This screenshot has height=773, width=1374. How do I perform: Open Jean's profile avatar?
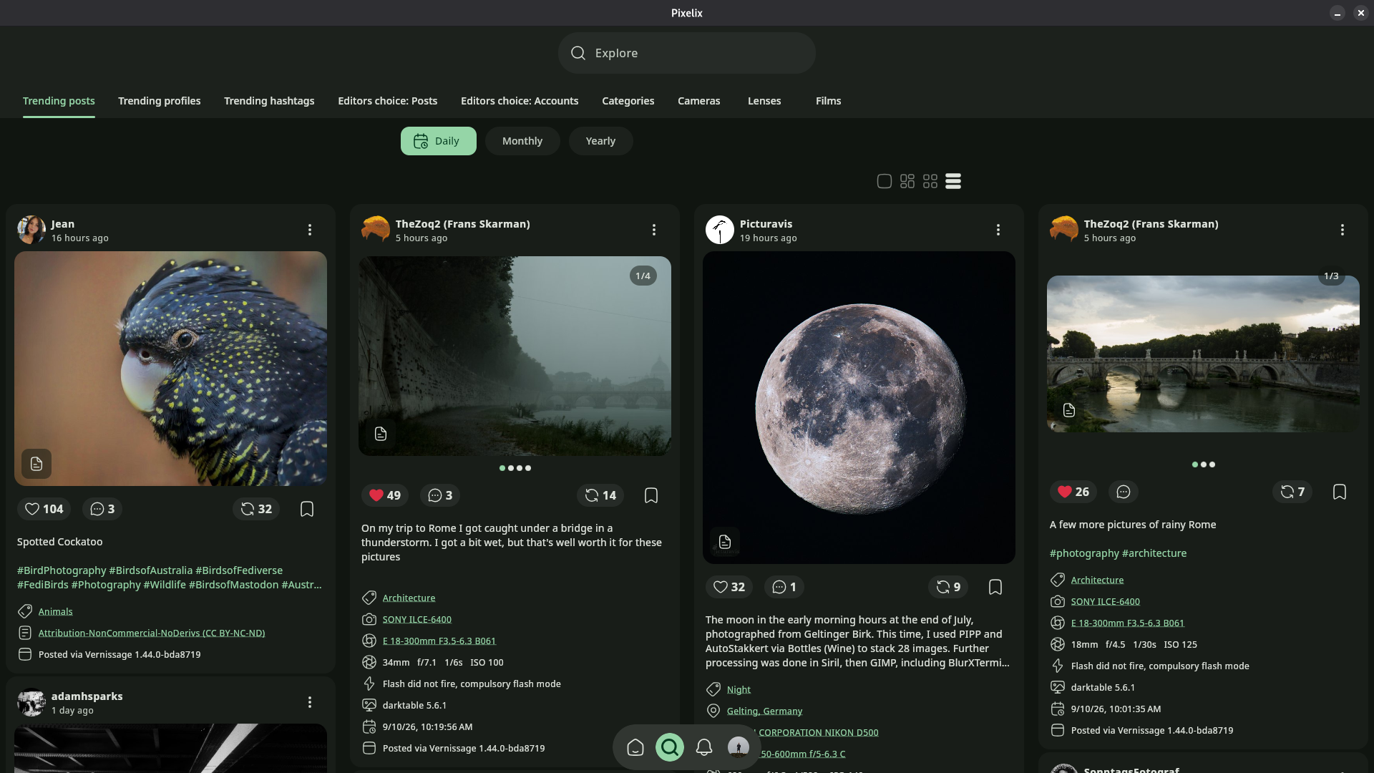point(31,230)
